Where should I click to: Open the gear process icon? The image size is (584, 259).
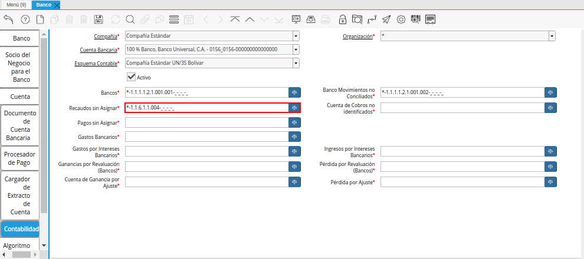(401, 19)
